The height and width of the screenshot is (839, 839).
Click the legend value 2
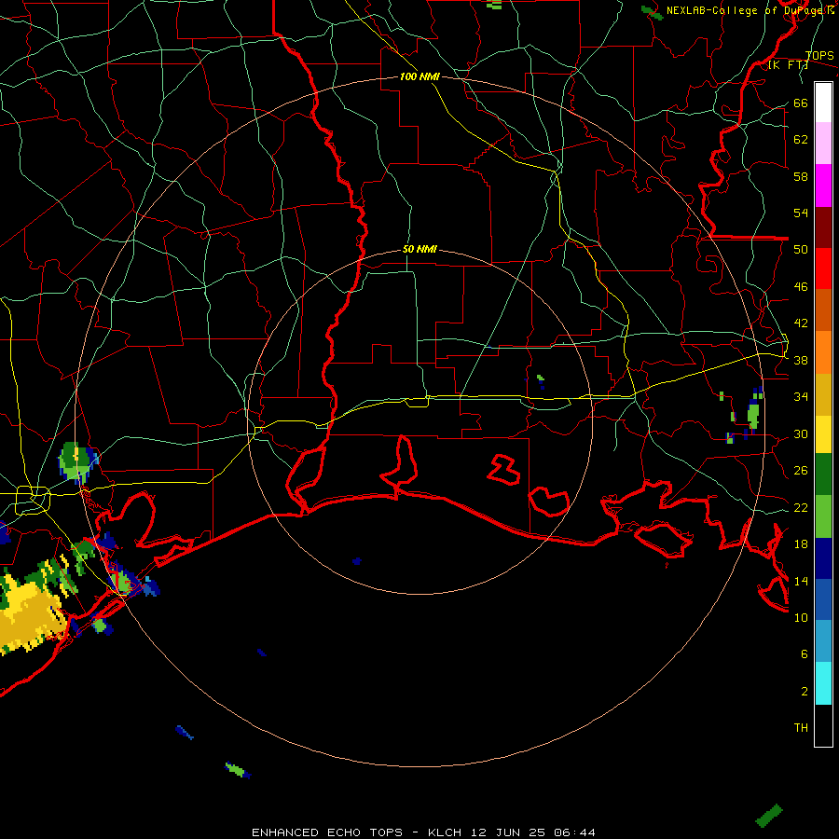coord(805,692)
